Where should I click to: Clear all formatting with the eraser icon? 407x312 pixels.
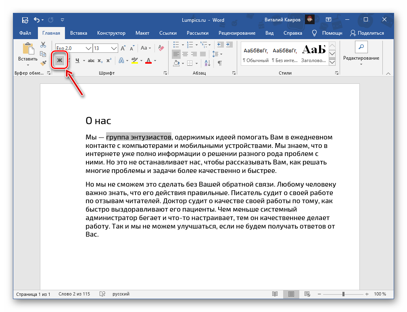click(x=161, y=48)
